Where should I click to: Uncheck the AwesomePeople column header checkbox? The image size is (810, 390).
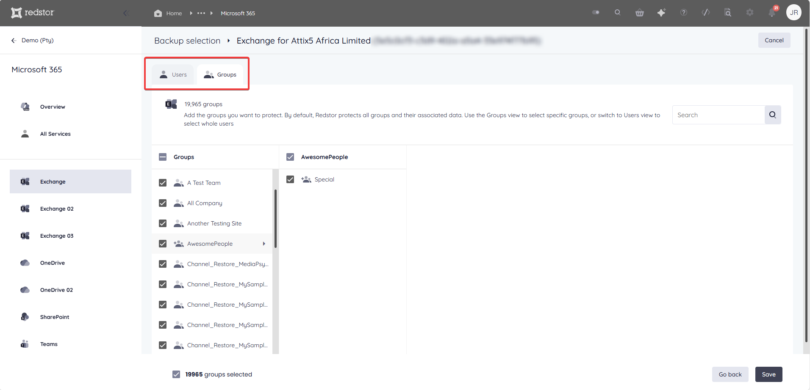click(x=290, y=157)
